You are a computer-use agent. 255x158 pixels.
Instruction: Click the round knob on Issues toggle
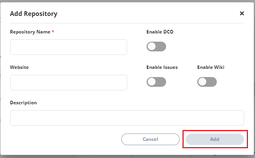tap(152, 82)
